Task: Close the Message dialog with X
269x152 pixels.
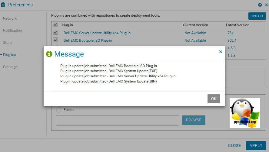Action: pyautogui.click(x=221, y=52)
